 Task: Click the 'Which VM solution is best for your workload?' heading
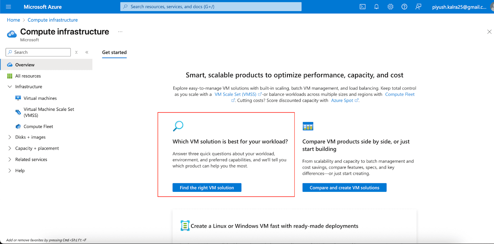[230, 142]
